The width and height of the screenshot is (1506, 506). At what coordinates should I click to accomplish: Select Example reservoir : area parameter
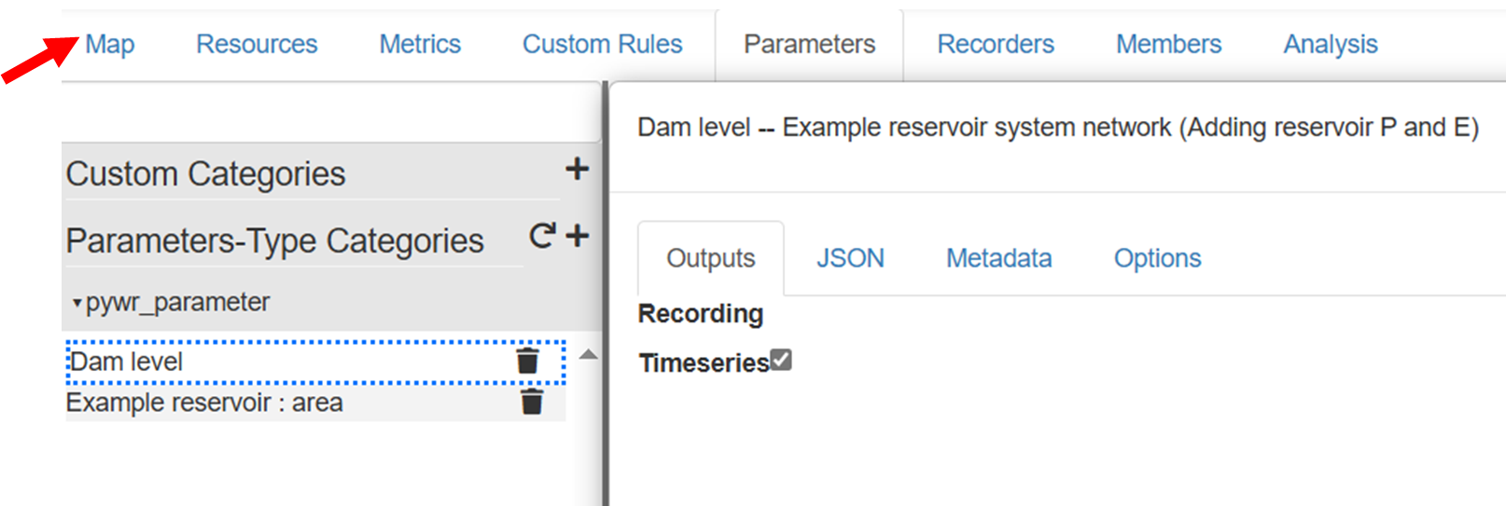point(205,403)
